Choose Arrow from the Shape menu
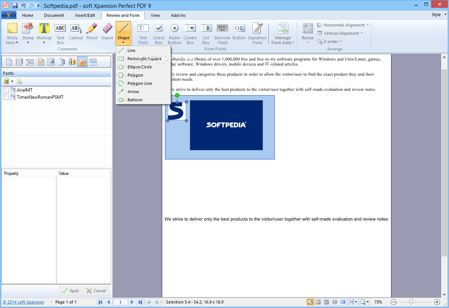The image size is (449, 308). pyautogui.click(x=144, y=92)
